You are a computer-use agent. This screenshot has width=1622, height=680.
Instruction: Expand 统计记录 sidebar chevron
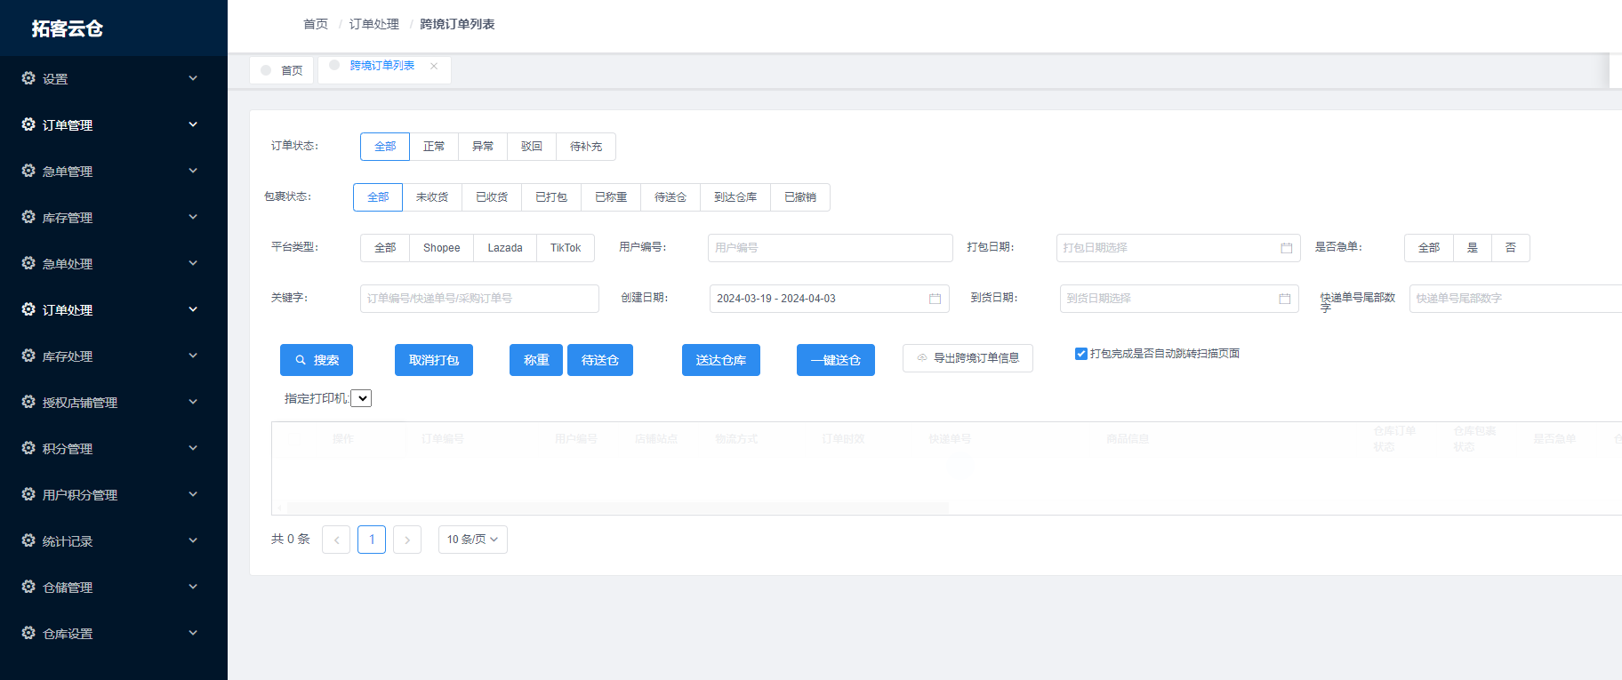point(193,540)
